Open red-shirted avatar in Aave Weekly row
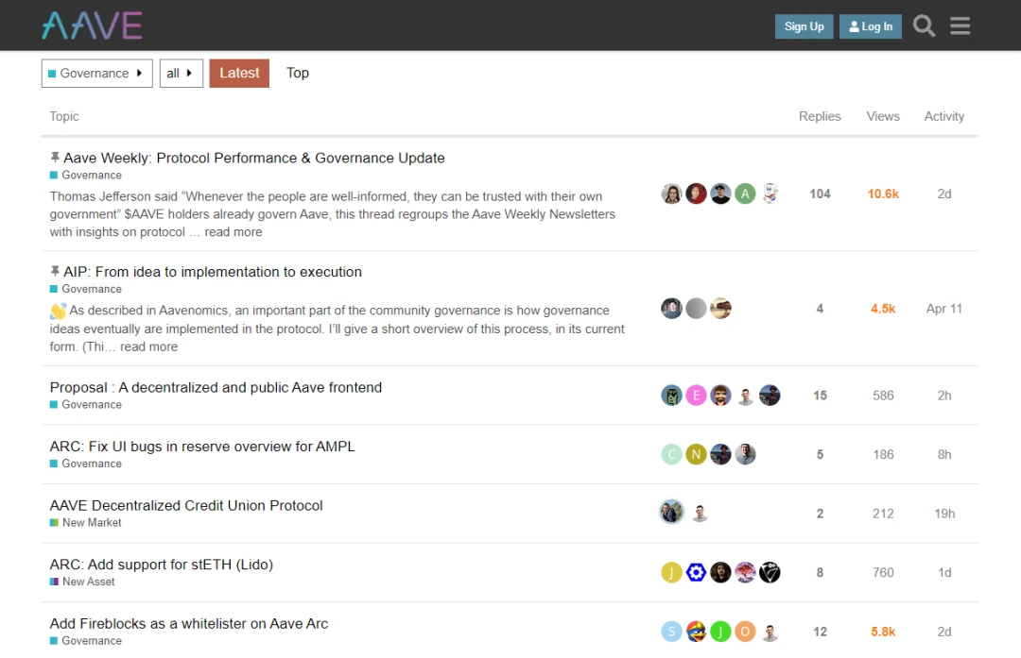 click(x=696, y=194)
